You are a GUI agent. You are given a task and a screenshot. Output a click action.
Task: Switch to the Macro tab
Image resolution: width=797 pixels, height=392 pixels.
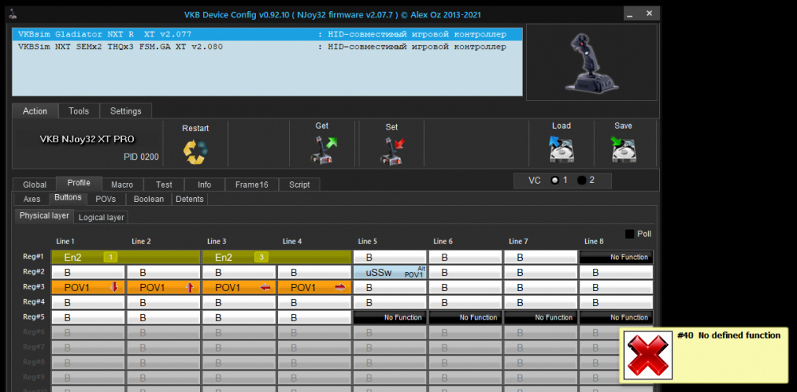(x=123, y=184)
